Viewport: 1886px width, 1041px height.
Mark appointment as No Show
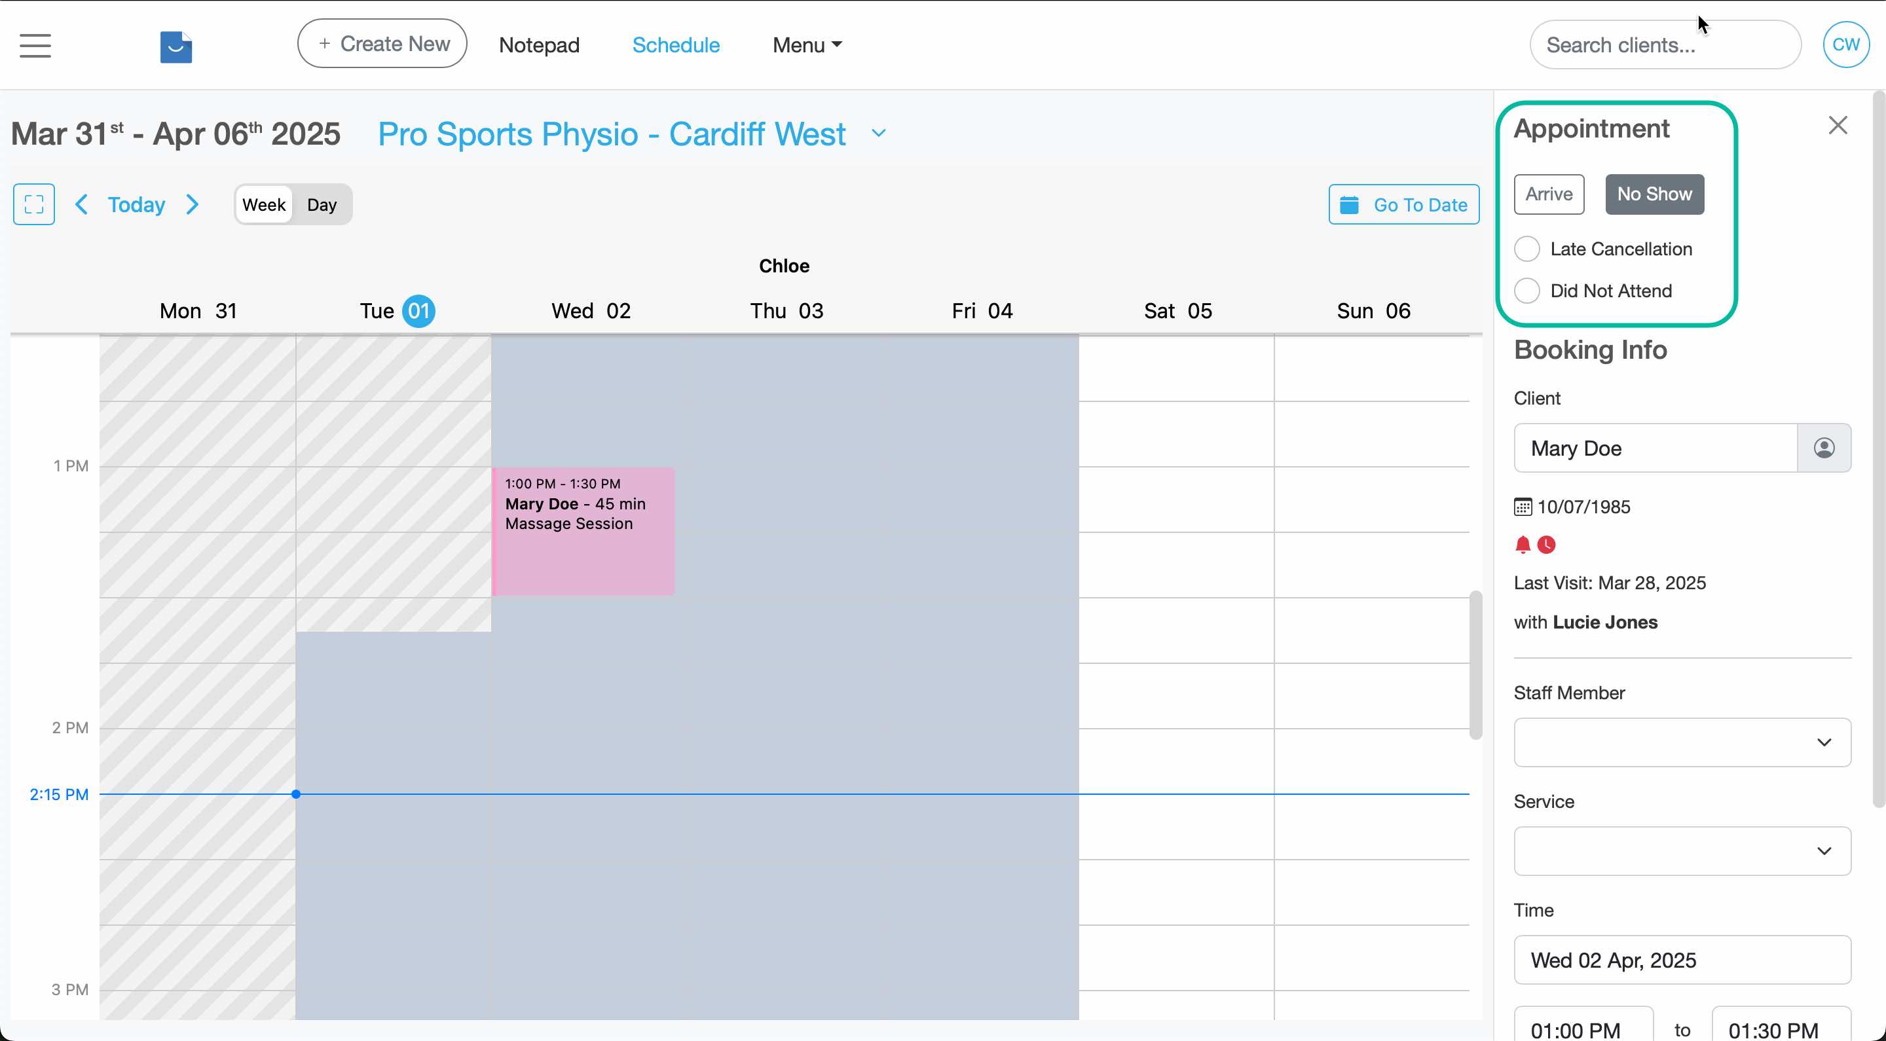pos(1655,194)
